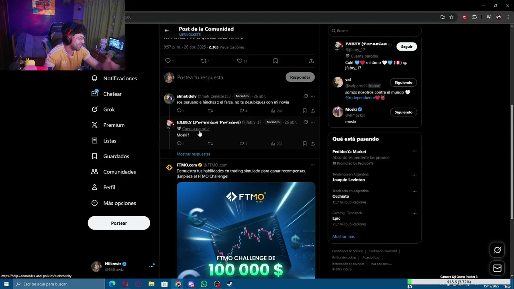Like elmatidelv's comment with 4 likes

242,111
